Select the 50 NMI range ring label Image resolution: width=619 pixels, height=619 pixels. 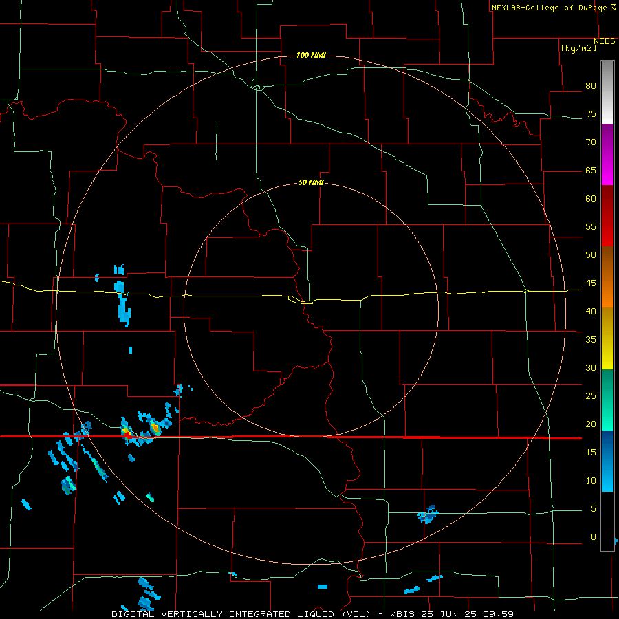click(311, 182)
